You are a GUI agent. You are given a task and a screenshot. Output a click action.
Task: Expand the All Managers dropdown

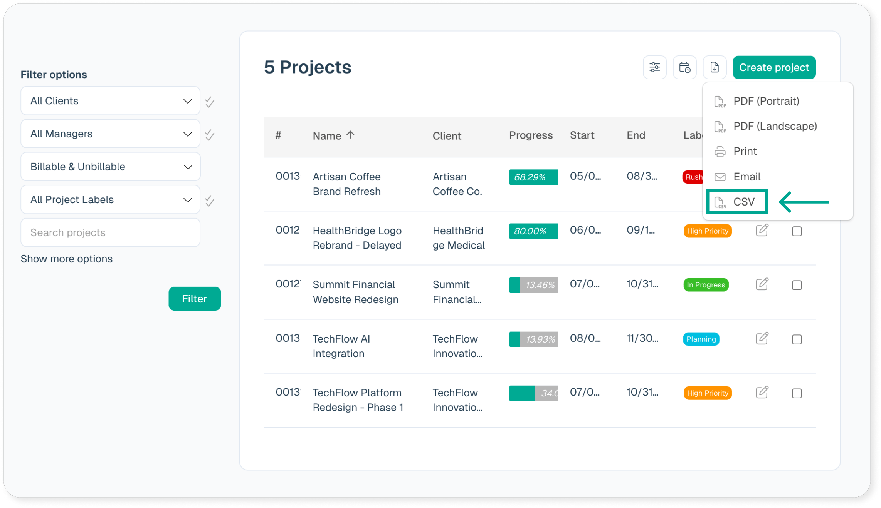110,134
